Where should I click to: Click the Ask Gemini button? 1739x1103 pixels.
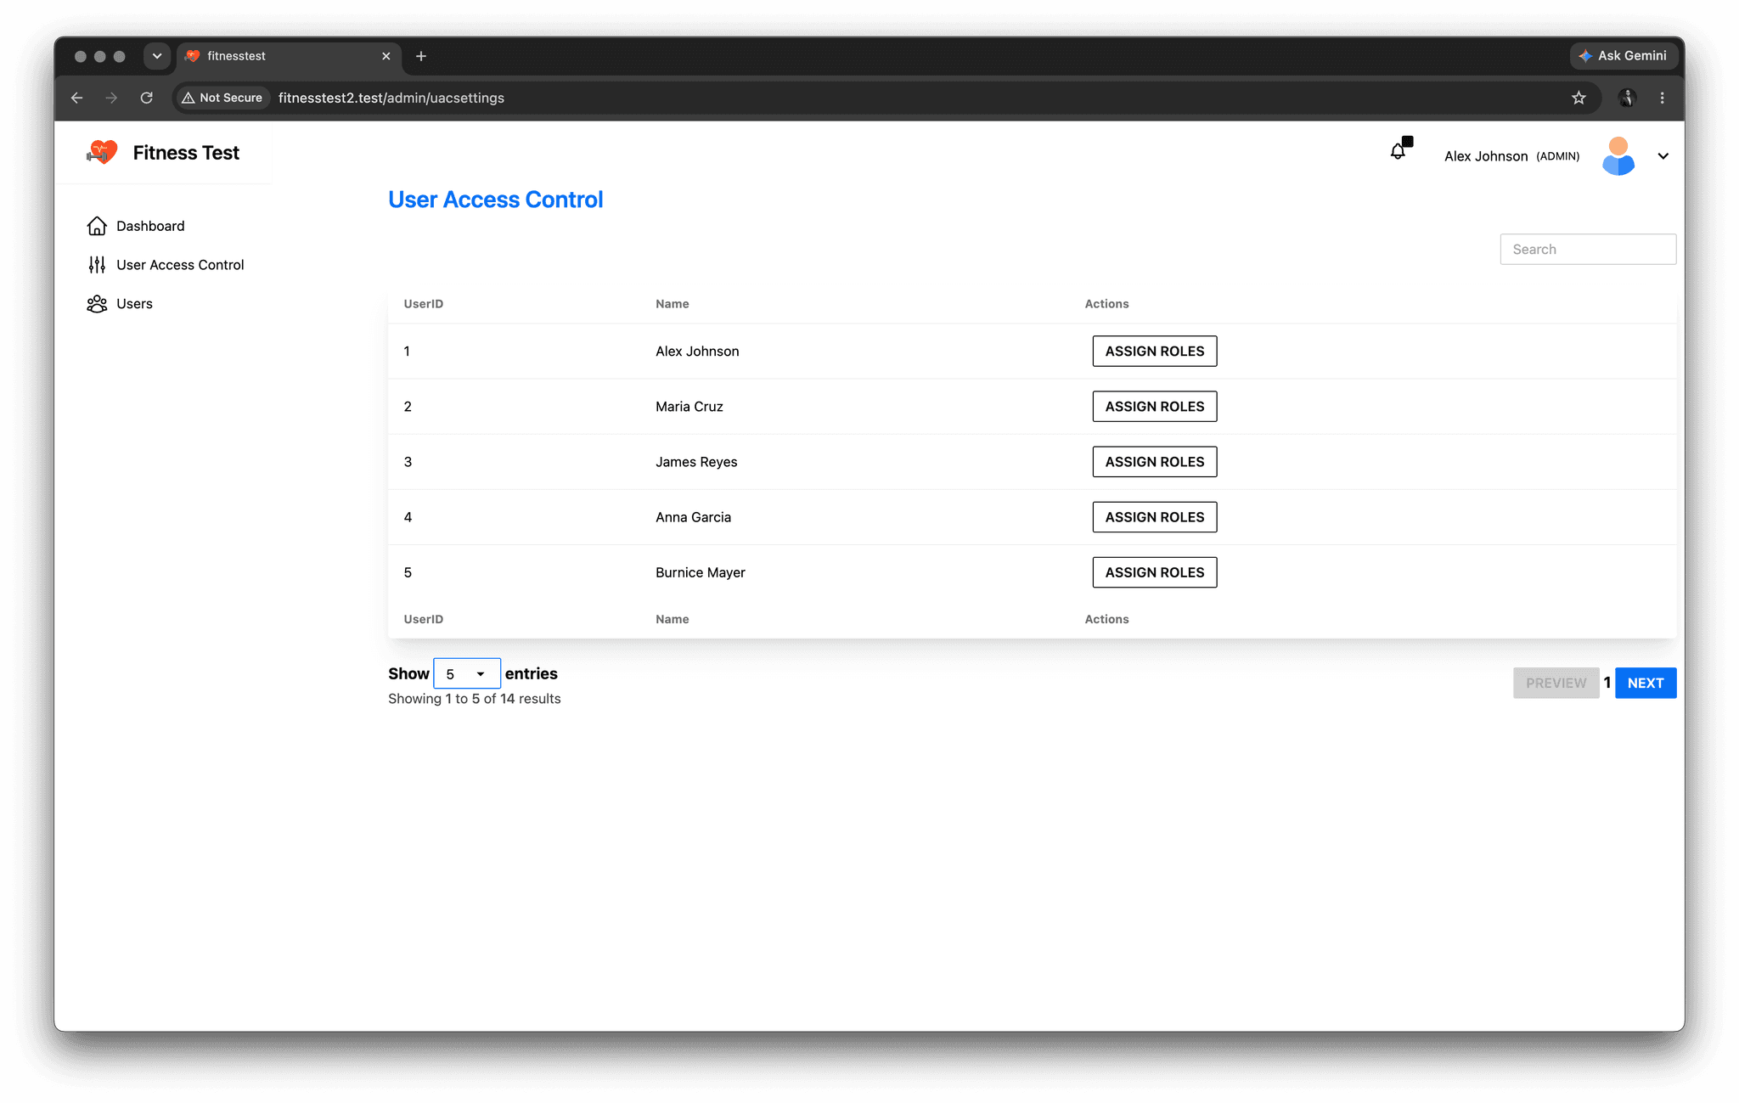(x=1623, y=56)
